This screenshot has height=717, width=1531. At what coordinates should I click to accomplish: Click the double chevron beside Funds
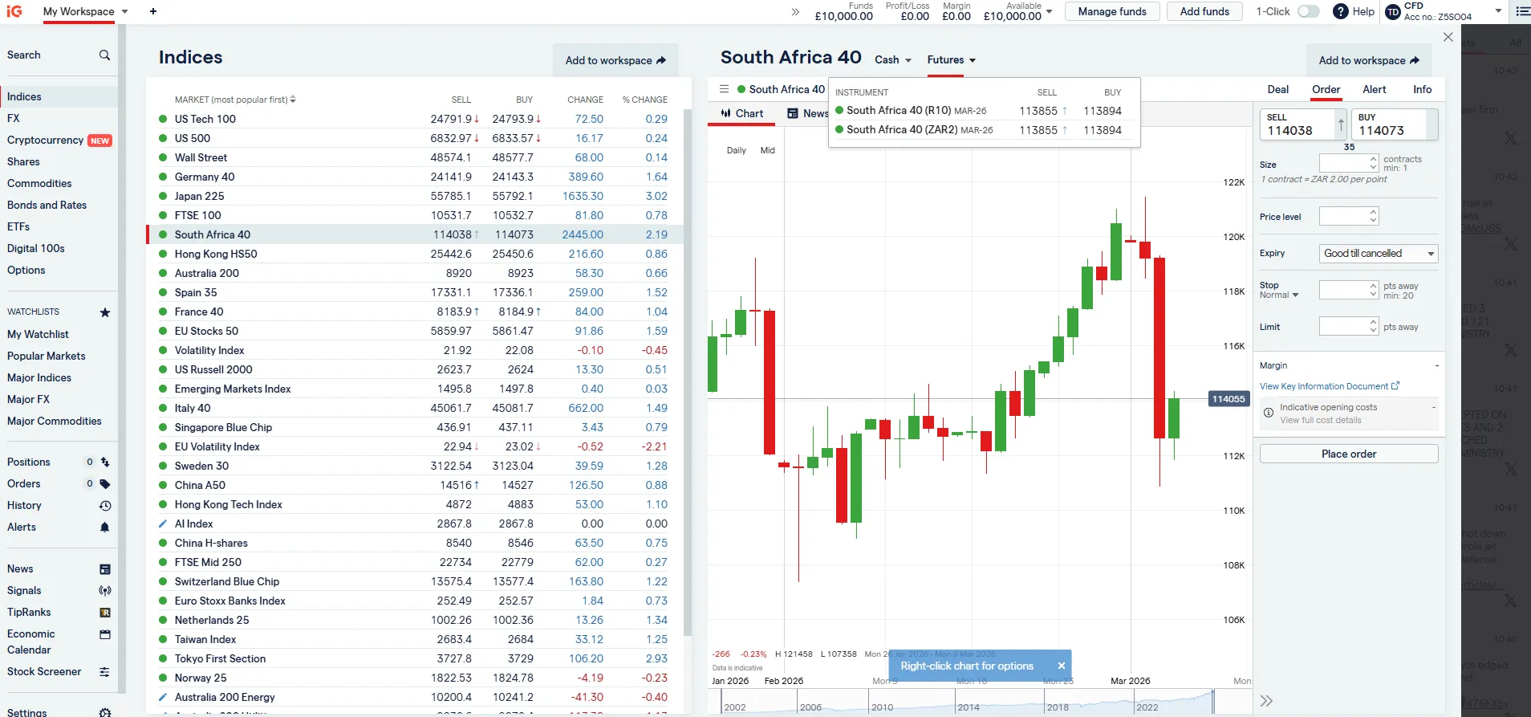click(795, 12)
